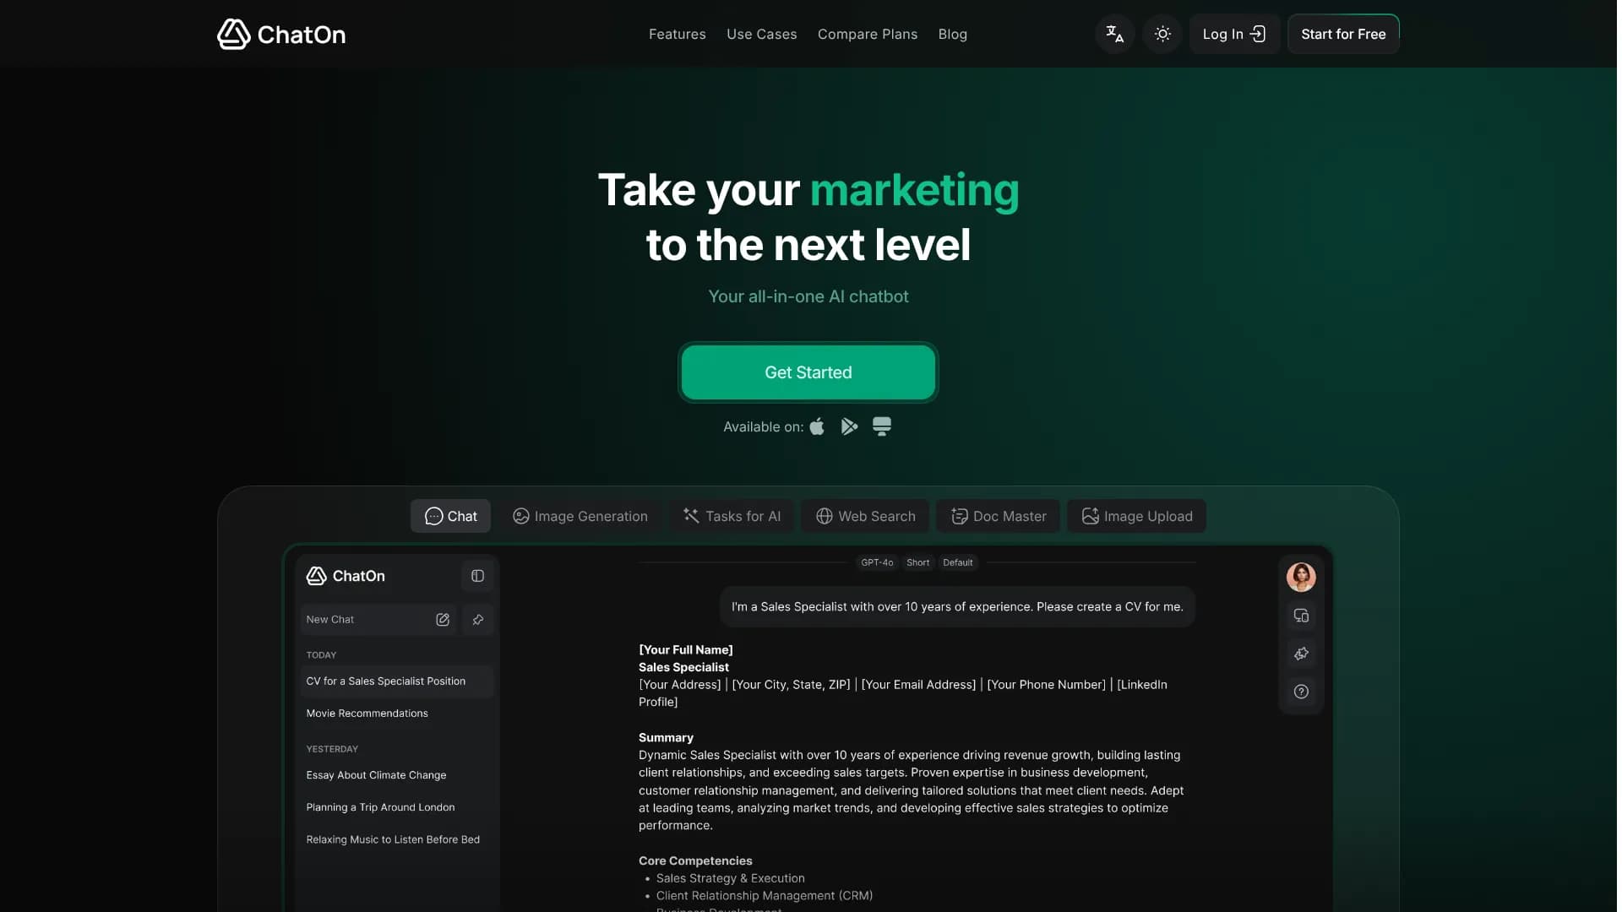Switch to the Image Generation tab
The width and height of the screenshot is (1622, 912).
click(x=580, y=516)
